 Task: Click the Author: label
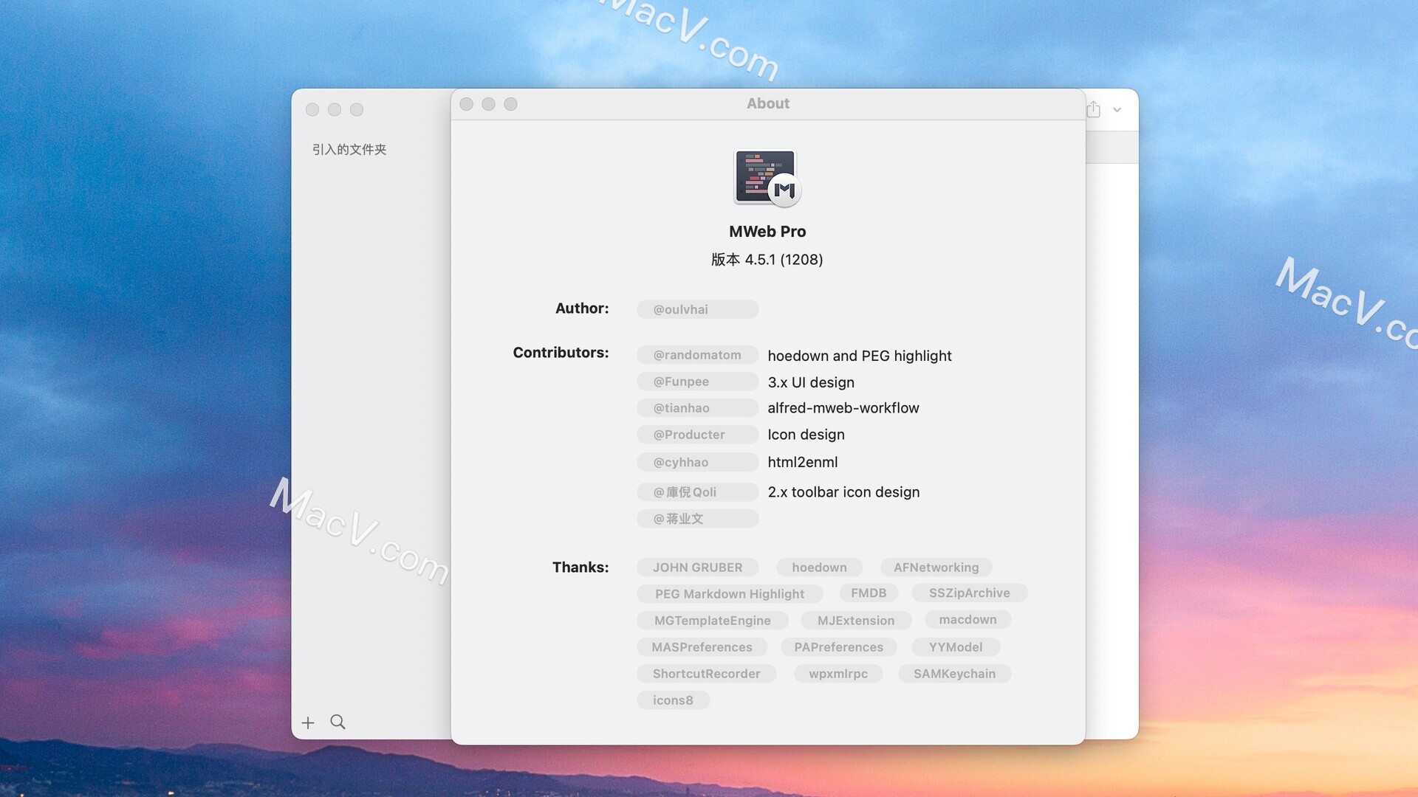pyautogui.click(x=582, y=308)
